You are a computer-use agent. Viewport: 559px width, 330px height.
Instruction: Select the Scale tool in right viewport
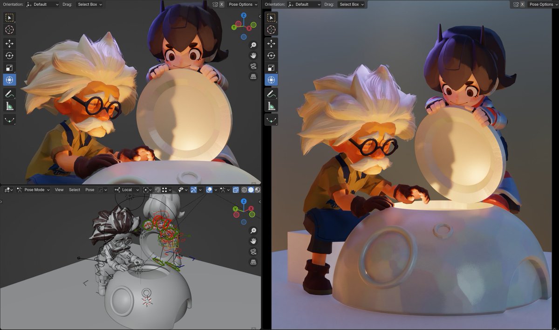pyautogui.click(x=271, y=68)
